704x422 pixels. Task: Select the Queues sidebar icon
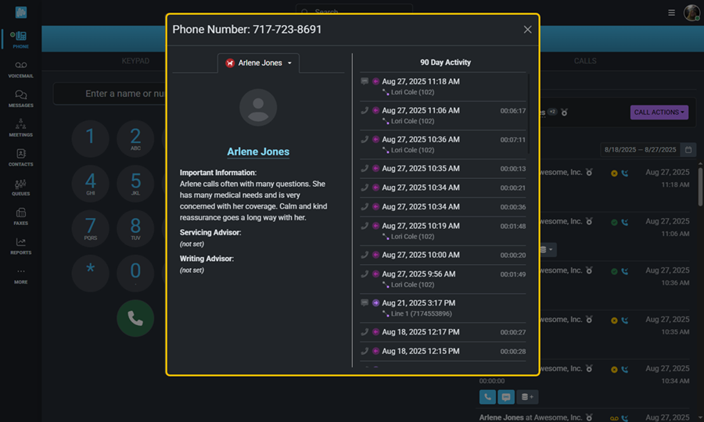coord(20,187)
